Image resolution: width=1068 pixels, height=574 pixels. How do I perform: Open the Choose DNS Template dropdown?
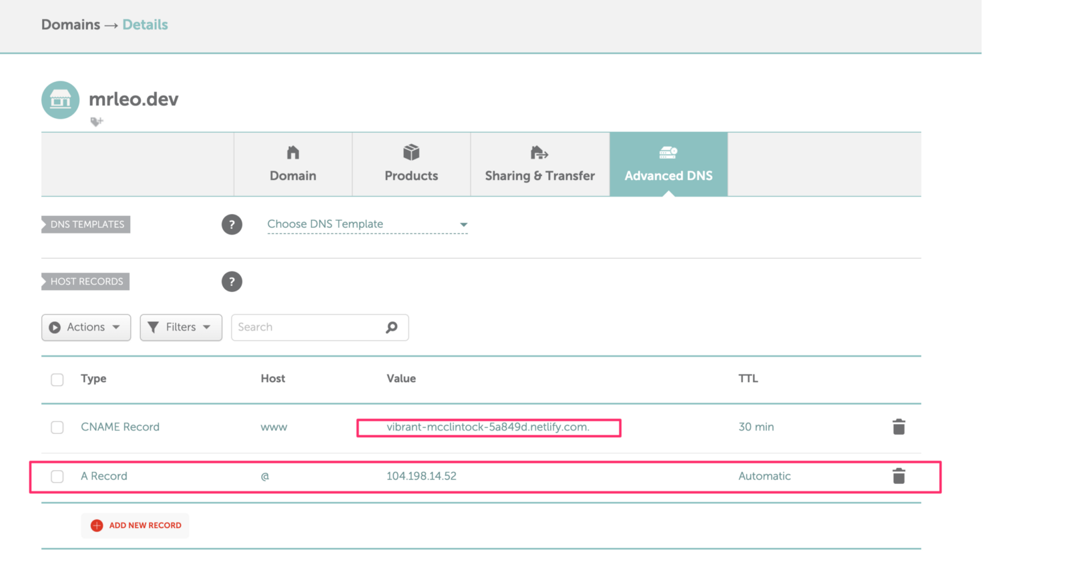pos(367,225)
